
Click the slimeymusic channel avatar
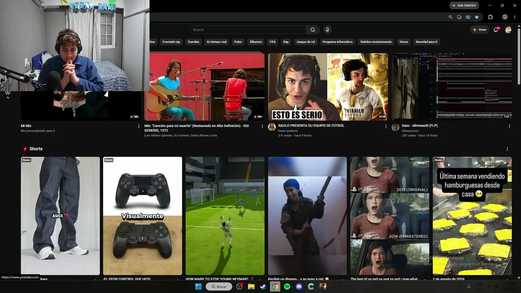395,127
